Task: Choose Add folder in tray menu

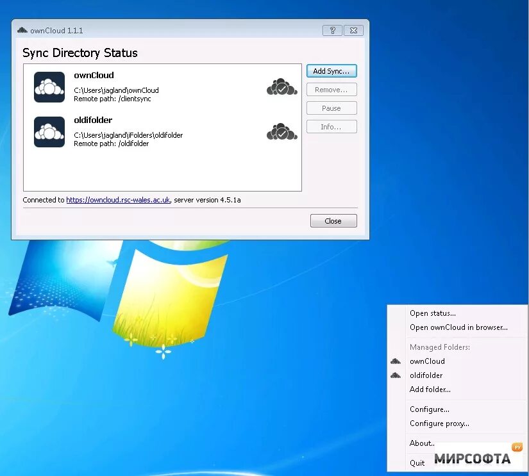Action: coord(430,390)
